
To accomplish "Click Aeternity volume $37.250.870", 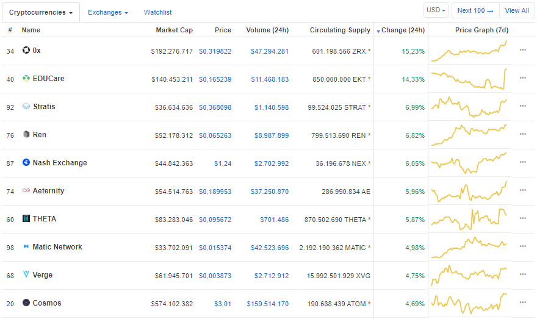I will 270,192.
